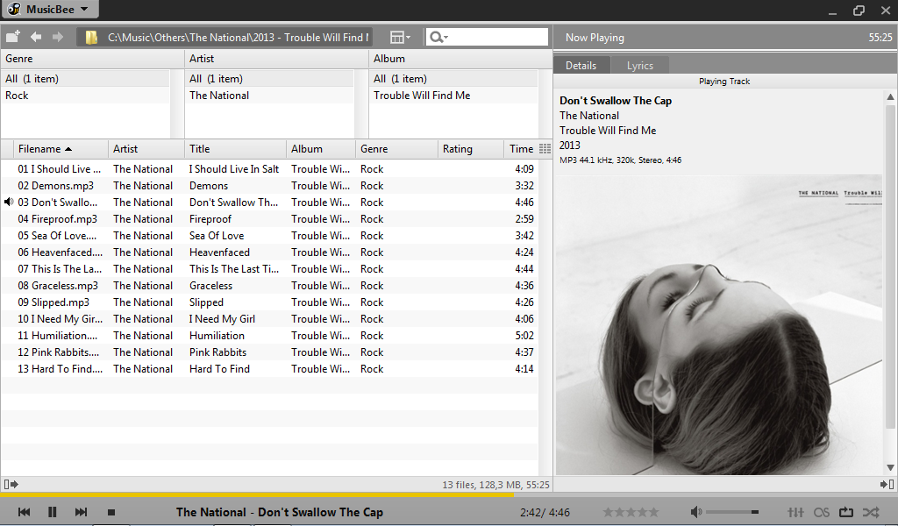Image resolution: width=898 pixels, height=526 pixels.
Task: Select The National in Artist filter
Action: [269, 96]
